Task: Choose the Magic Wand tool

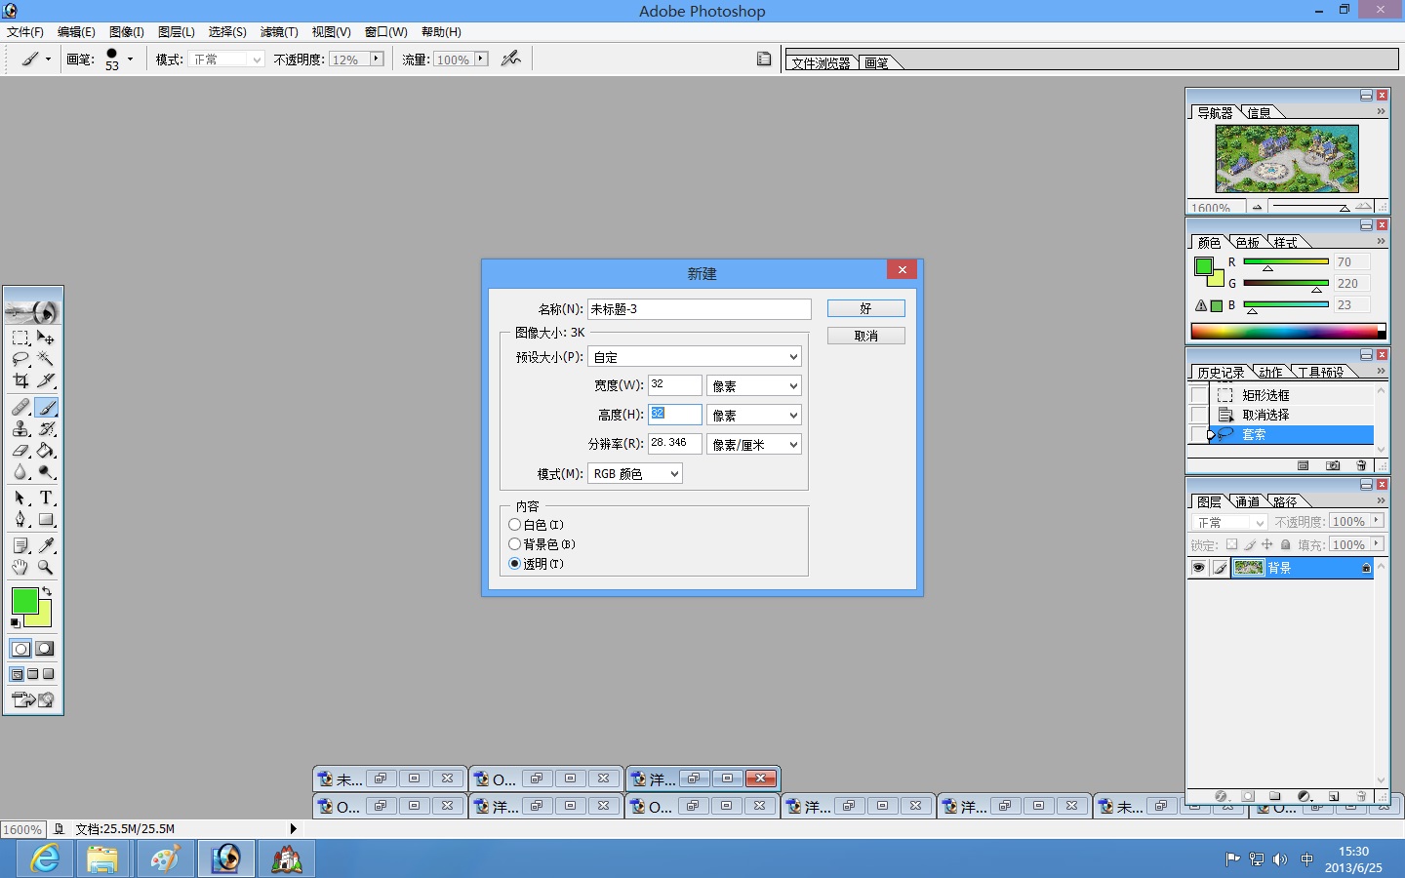Action: (46, 359)
